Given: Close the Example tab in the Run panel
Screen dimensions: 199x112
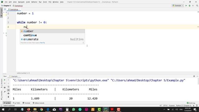Looking at the screenshot, I should coord(19,76).
